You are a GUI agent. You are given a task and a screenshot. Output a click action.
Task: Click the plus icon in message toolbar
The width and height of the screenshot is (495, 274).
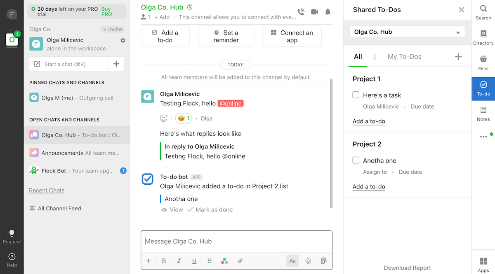point(148,261)
